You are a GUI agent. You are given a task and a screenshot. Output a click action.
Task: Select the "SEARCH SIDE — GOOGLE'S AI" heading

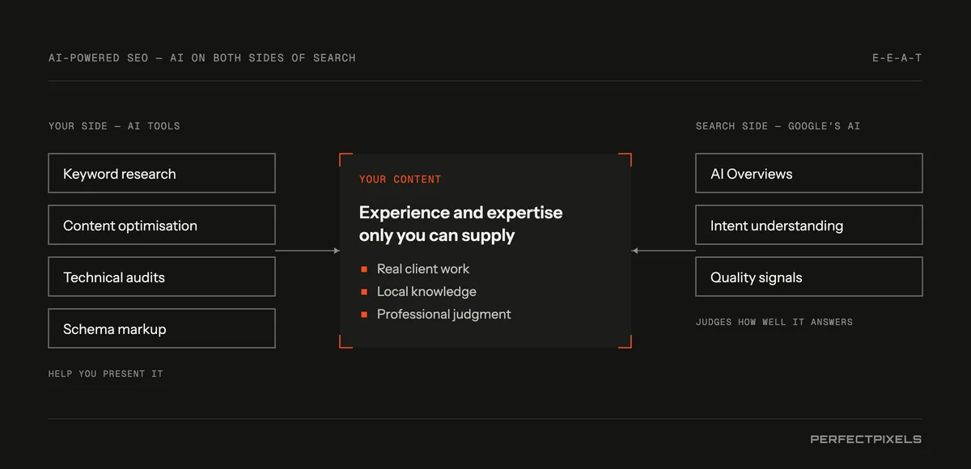click(x=778, y=126)
